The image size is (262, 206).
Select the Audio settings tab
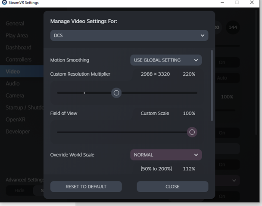tap(12, 83)
